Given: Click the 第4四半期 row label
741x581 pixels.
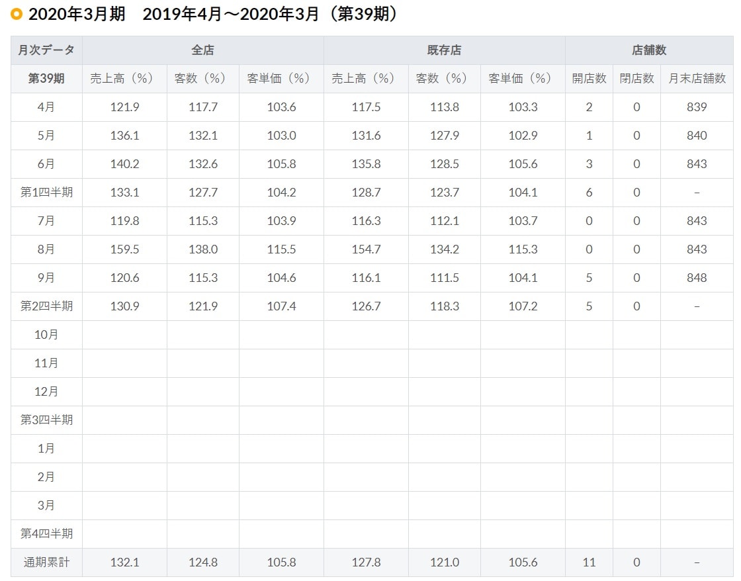Looking at the screenshot, I should point(46,534).
